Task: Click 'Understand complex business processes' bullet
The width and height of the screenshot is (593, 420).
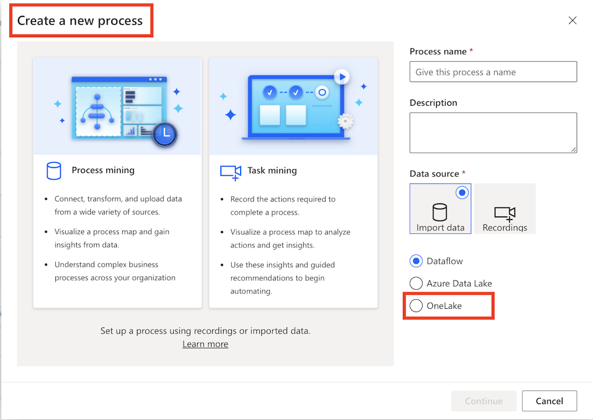Action: coord(115,271)
